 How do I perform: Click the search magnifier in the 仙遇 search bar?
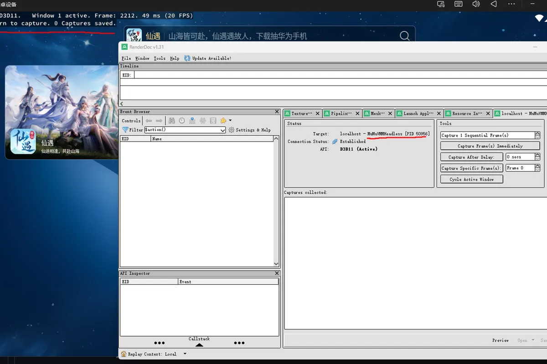tap(404, 36)
